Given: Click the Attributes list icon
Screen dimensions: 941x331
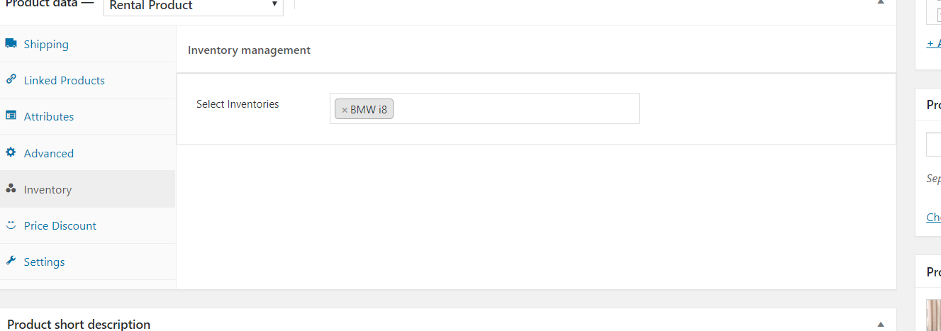Looking at the screenshot, I should (11, 116).
